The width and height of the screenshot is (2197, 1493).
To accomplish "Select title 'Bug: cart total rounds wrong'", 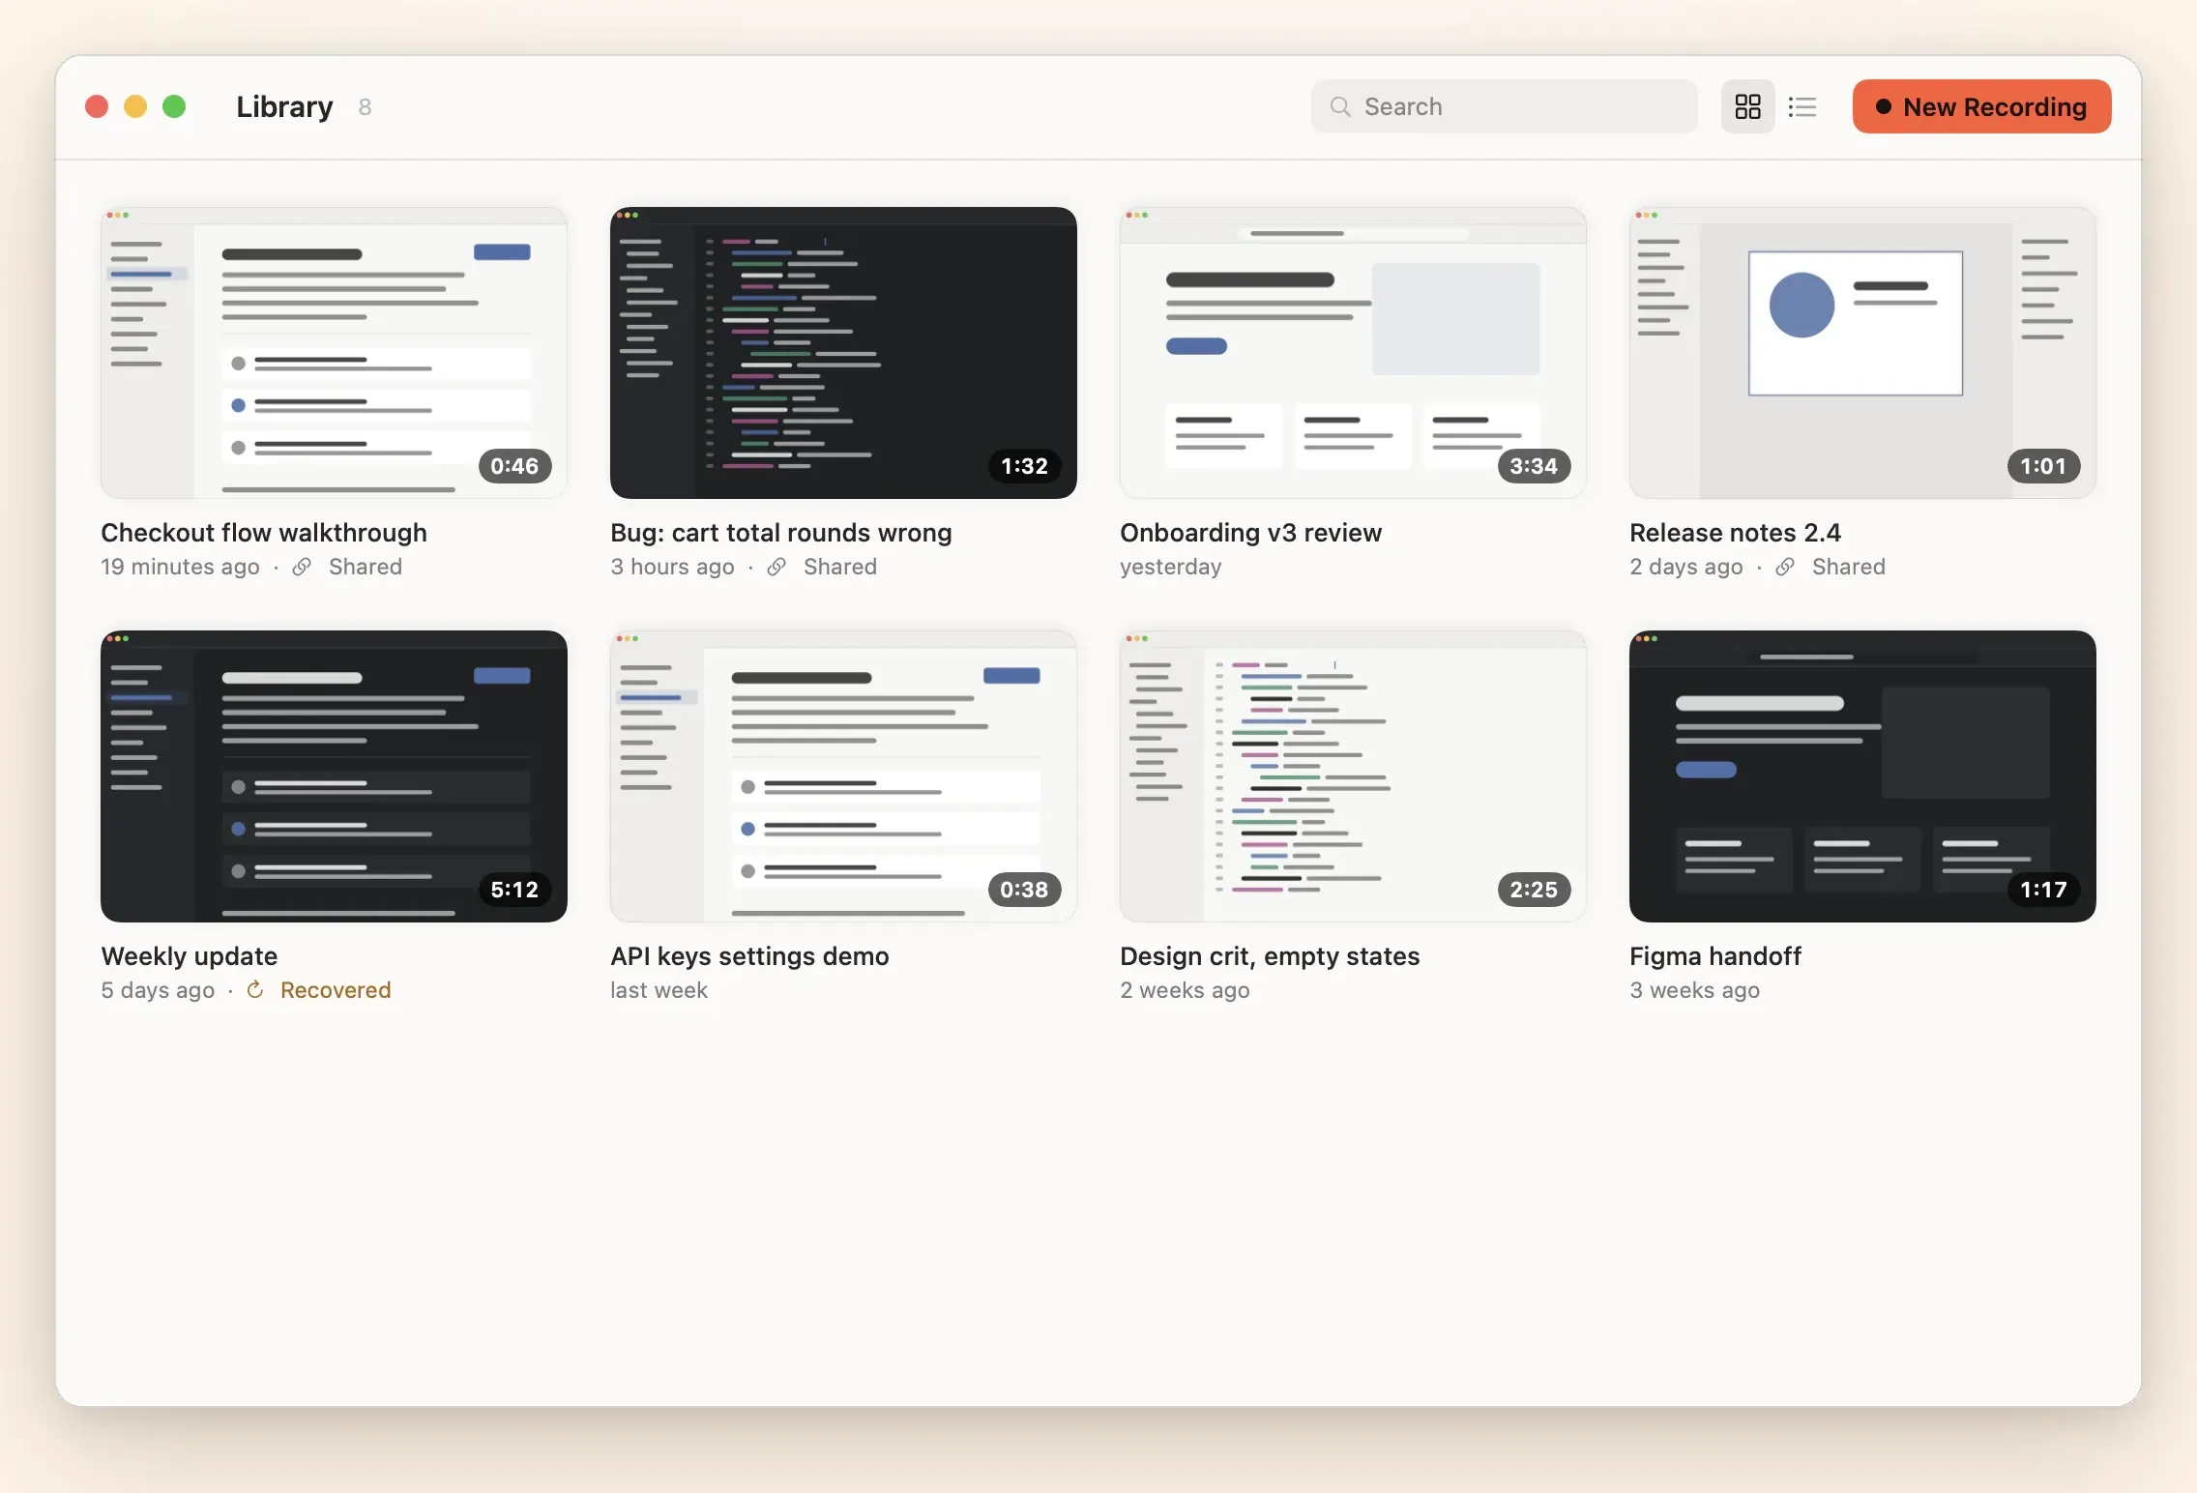I will (781, 533).
